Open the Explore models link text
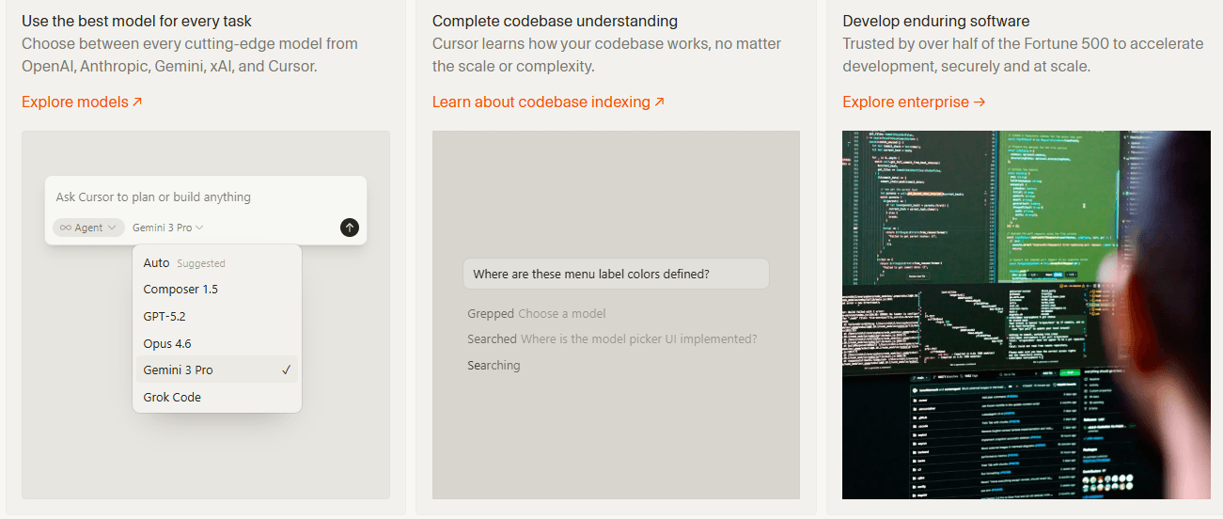 pos(75,102)
